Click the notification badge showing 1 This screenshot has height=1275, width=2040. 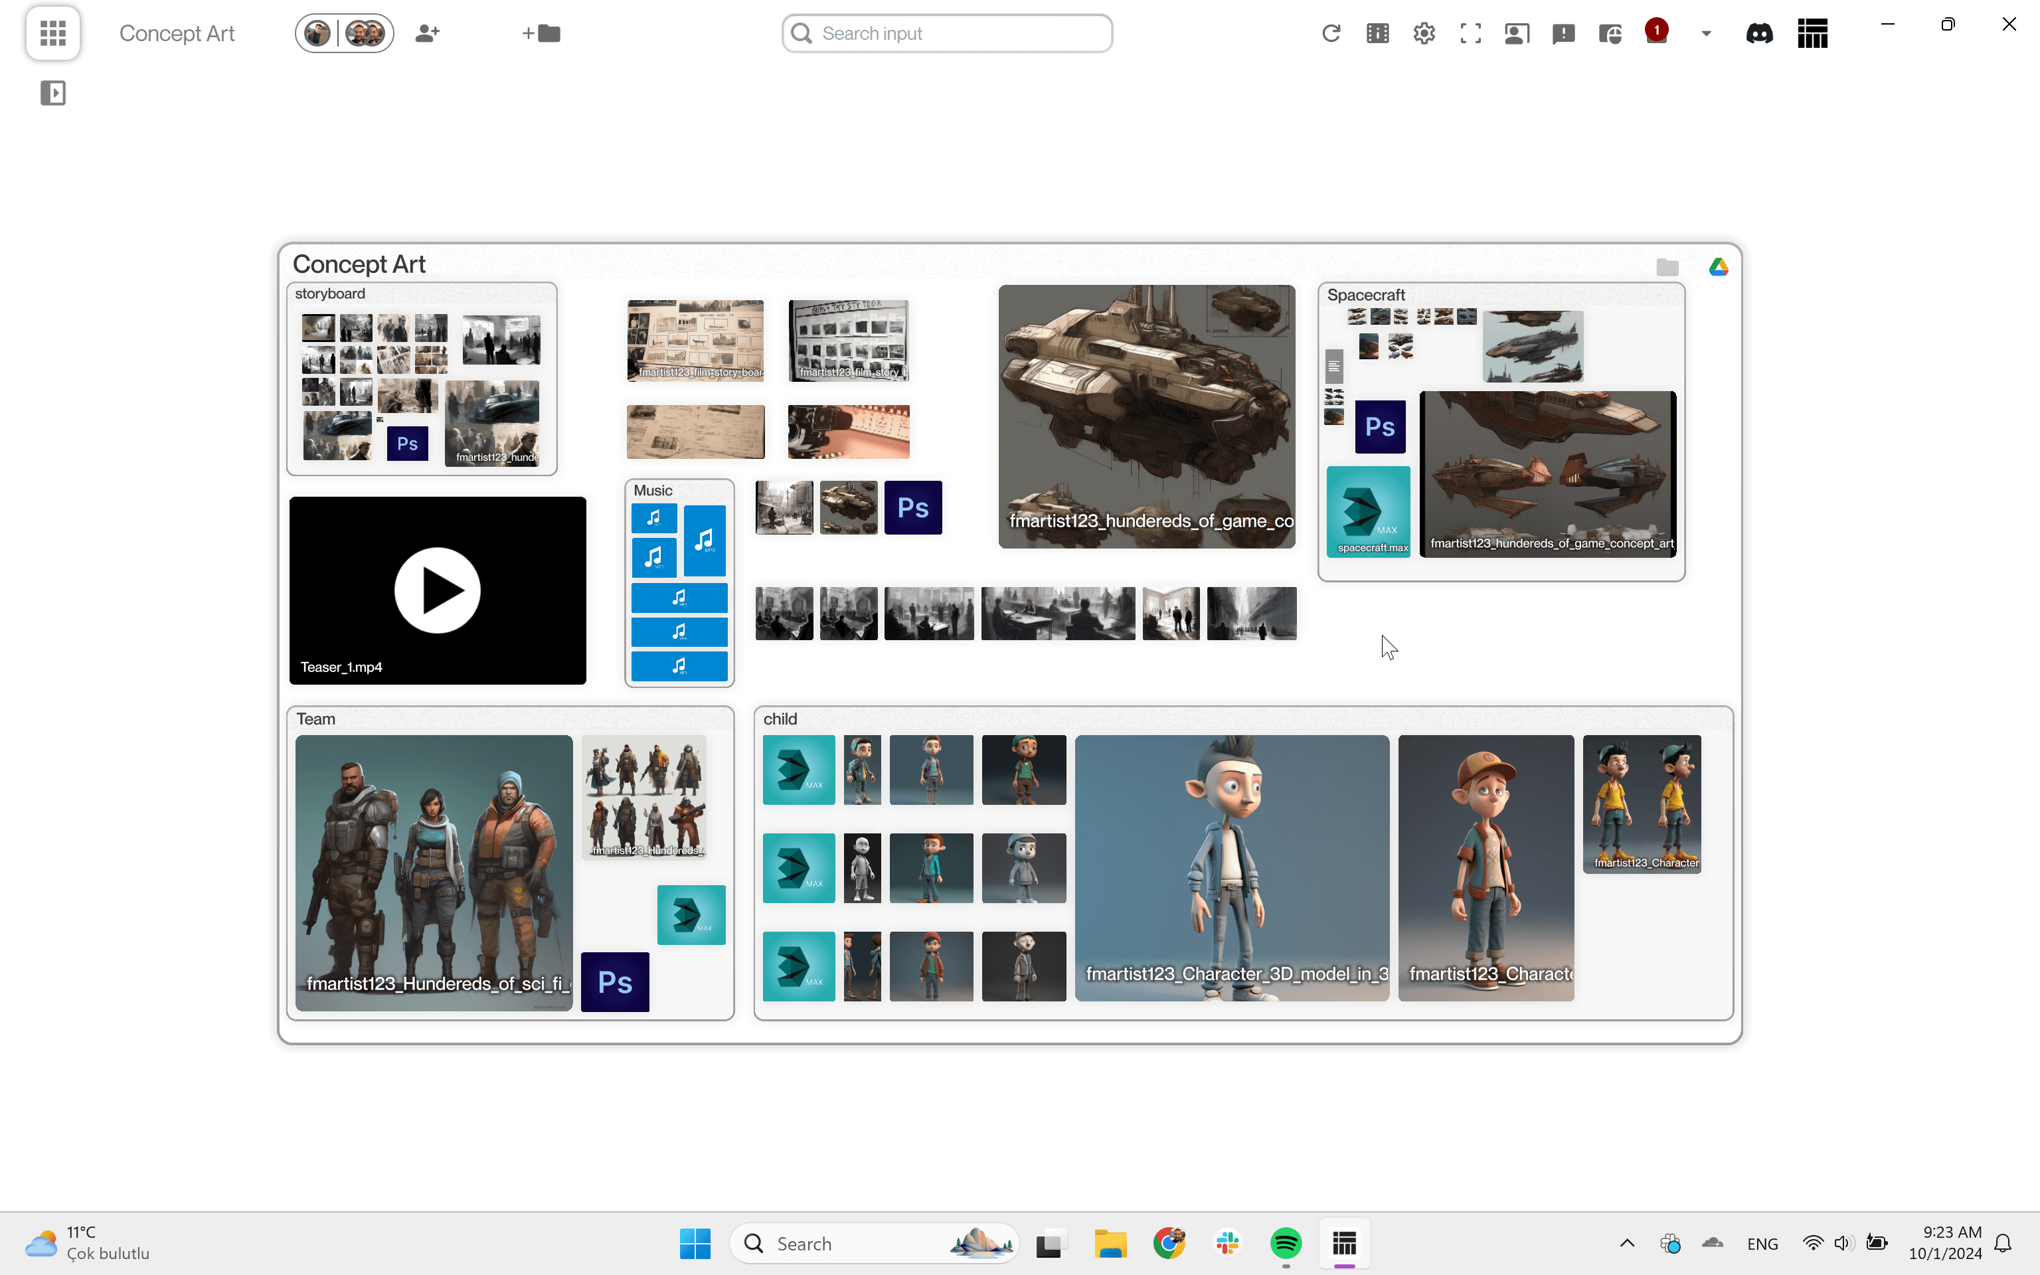[1656, 29]
